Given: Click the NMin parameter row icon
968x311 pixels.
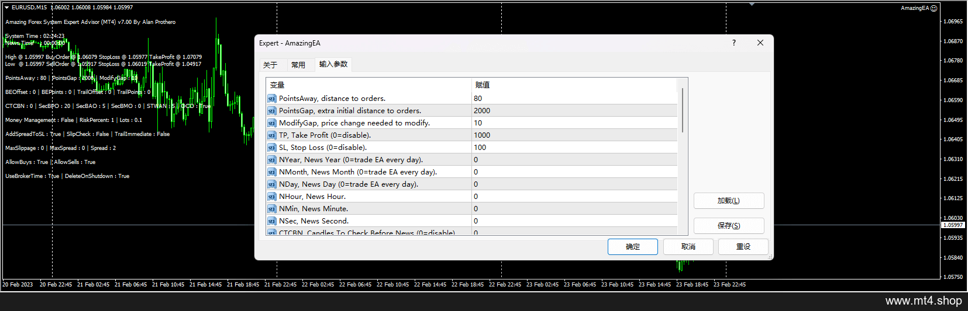Looking at the screenshot, I should [272, 209].
